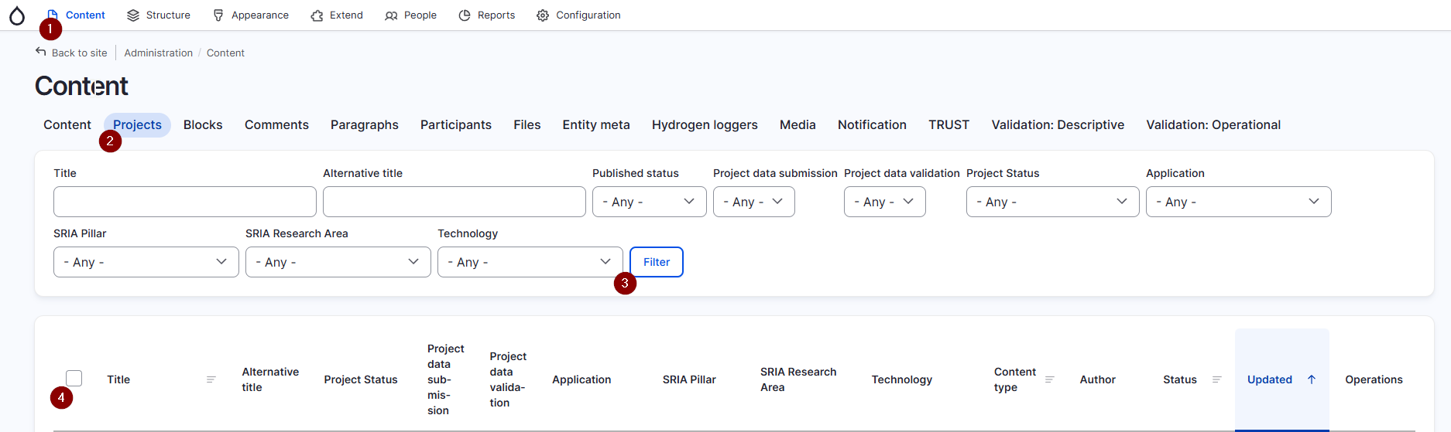Screen dimensions: 1451x432
Task: Switch to the TRUST tab
Action: (949, 124)
